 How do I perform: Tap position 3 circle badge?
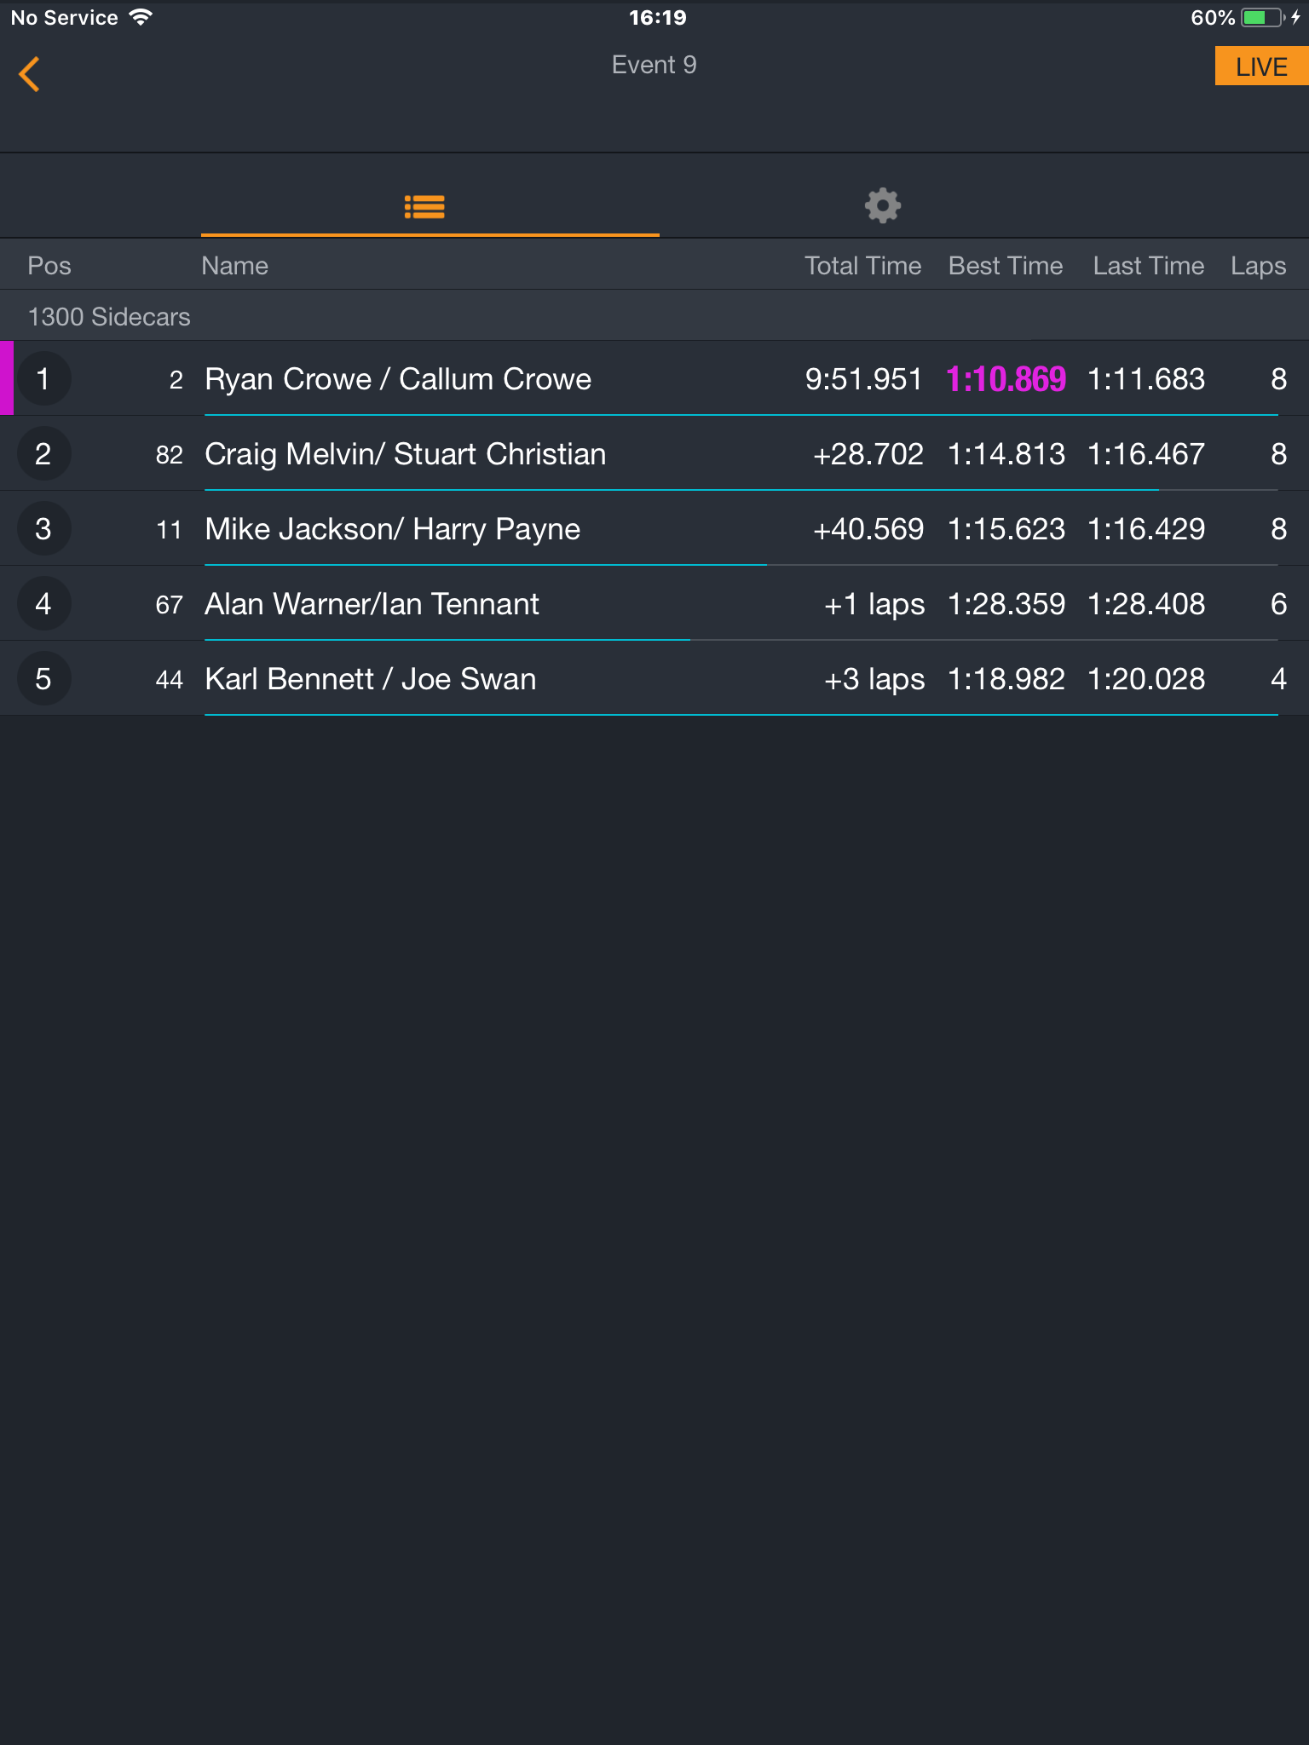pyautogui.click(x=43, y=528)
